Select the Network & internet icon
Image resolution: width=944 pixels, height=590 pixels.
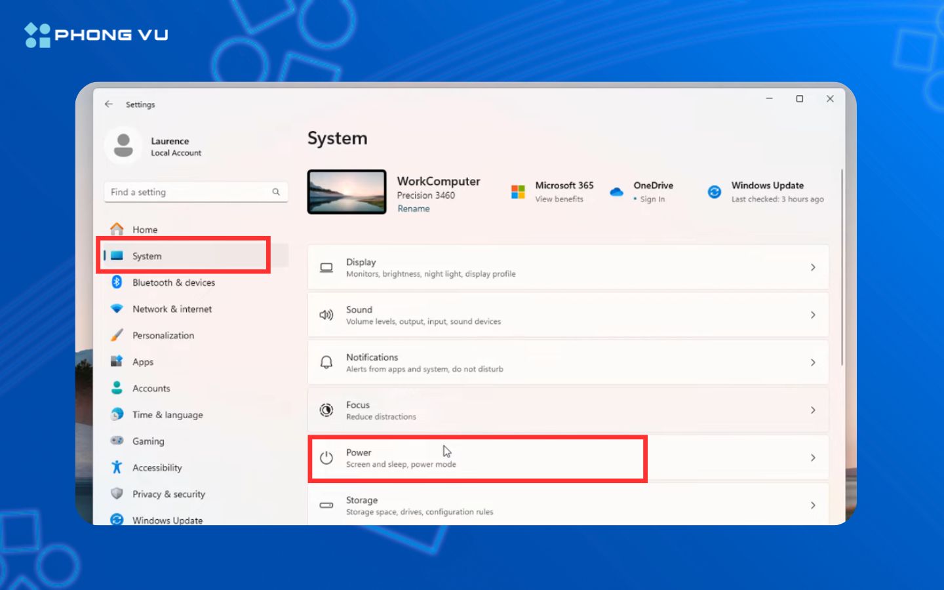117,309
